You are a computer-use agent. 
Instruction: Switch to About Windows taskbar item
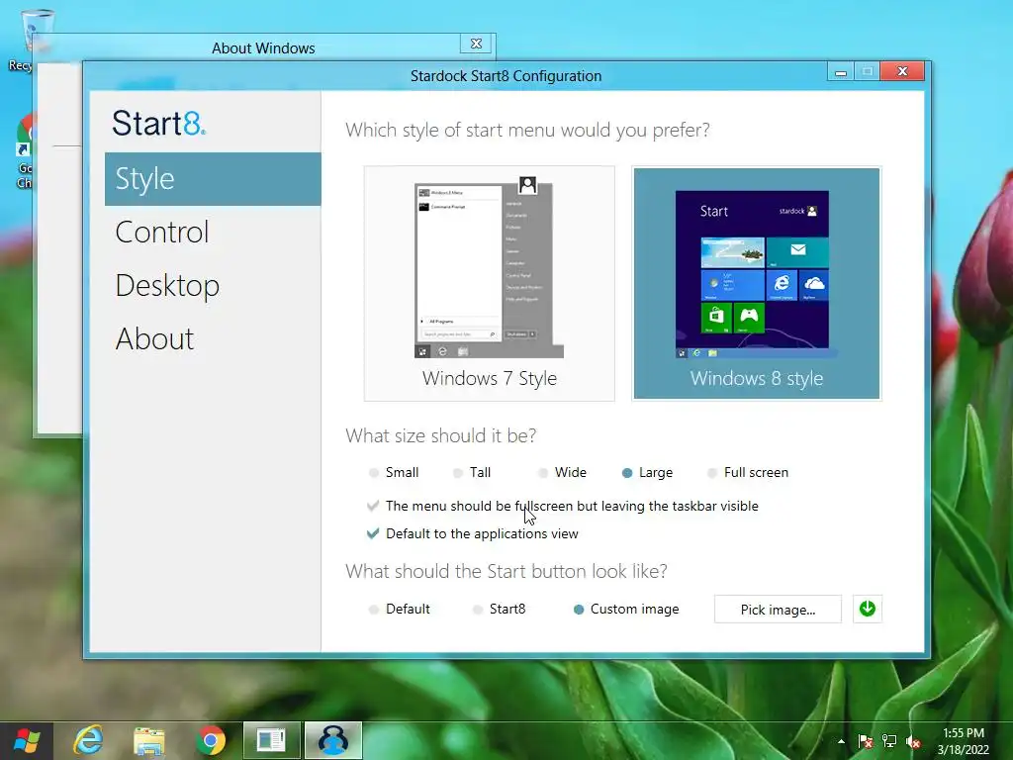(x=271, y=740)
